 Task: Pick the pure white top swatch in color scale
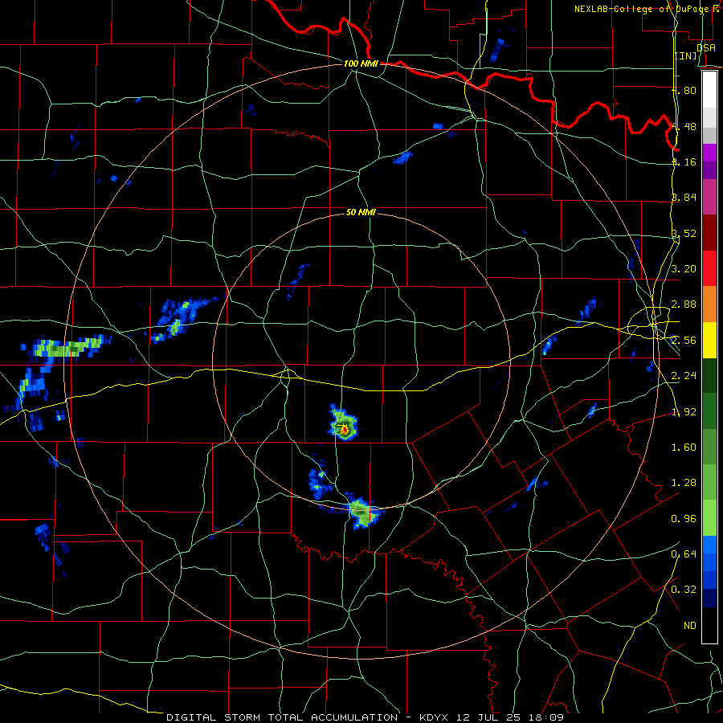pos(709,90)
